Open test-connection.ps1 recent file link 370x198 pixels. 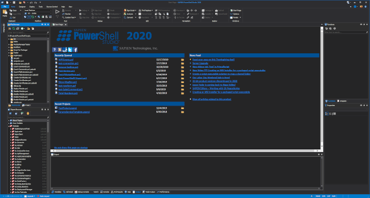click(x=68, y=63)
